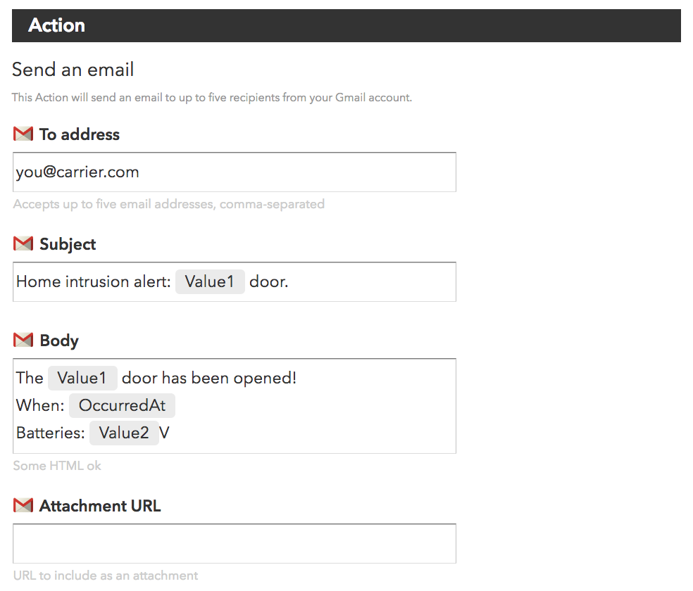Click the Gmail icon beside To address

click(23, 134)
